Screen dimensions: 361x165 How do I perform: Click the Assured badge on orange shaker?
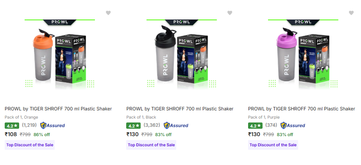pyautogui.click(x=53, y=126)
